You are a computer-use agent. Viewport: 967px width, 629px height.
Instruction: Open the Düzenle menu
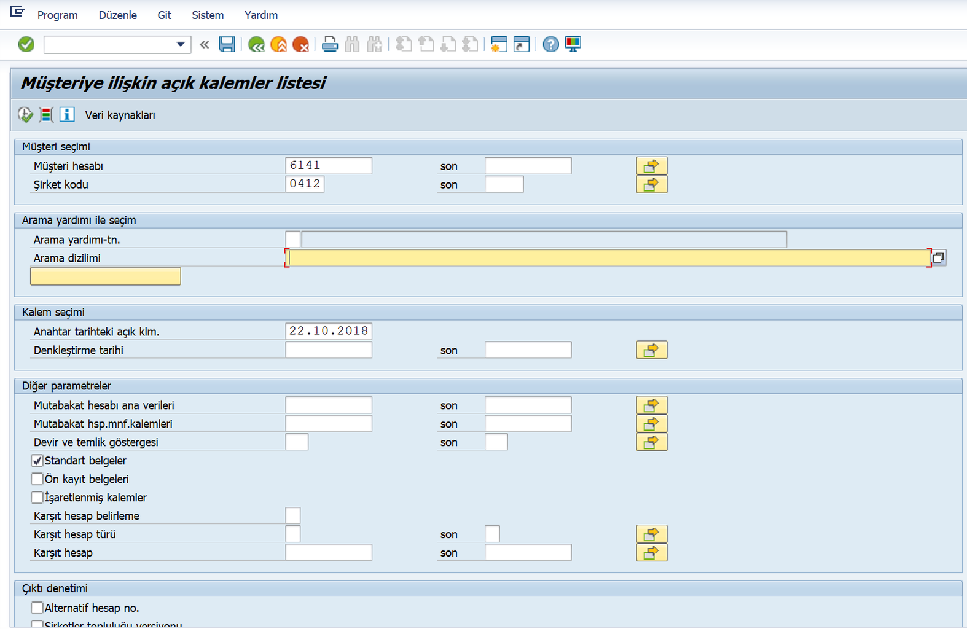[117, 15]
